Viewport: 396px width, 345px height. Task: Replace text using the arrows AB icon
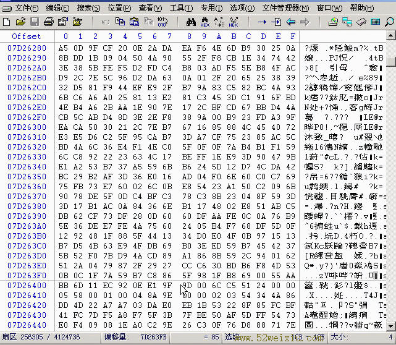(219, 22)
